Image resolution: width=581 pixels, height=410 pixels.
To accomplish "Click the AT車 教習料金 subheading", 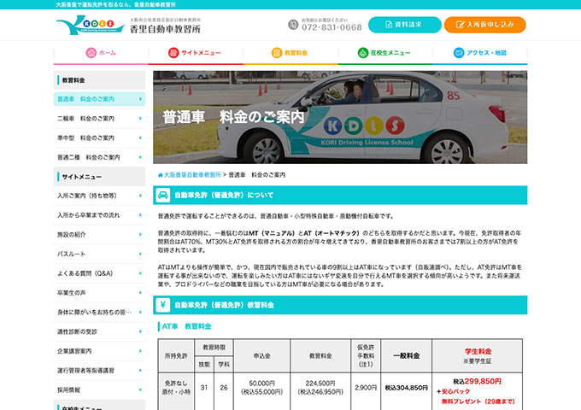I will [186, 326].
